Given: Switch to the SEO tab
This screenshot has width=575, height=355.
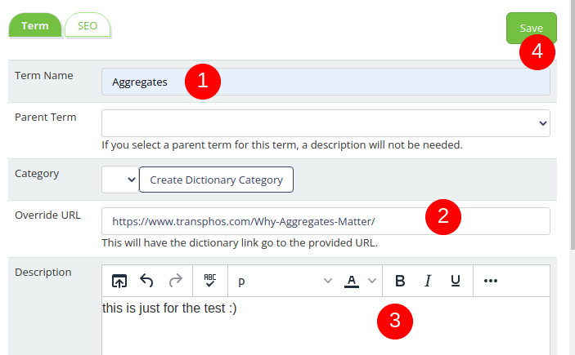Looking at the screenshot, I should point(88,25).
